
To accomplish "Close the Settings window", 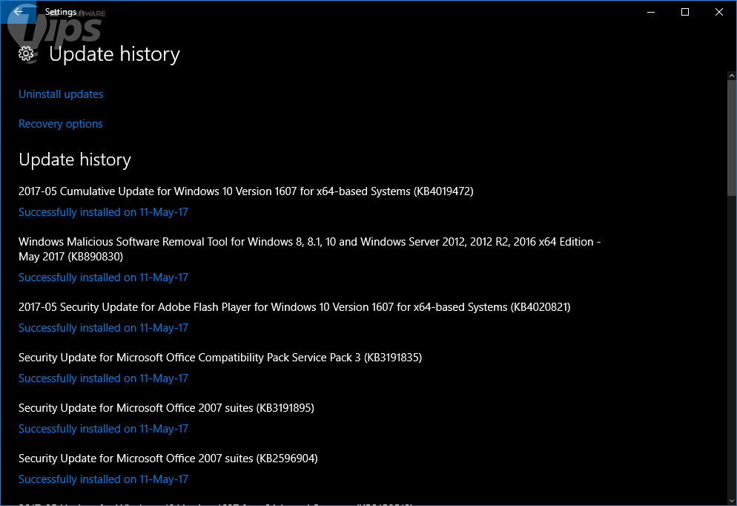I will pyautogui.click(x=718, y=12).
